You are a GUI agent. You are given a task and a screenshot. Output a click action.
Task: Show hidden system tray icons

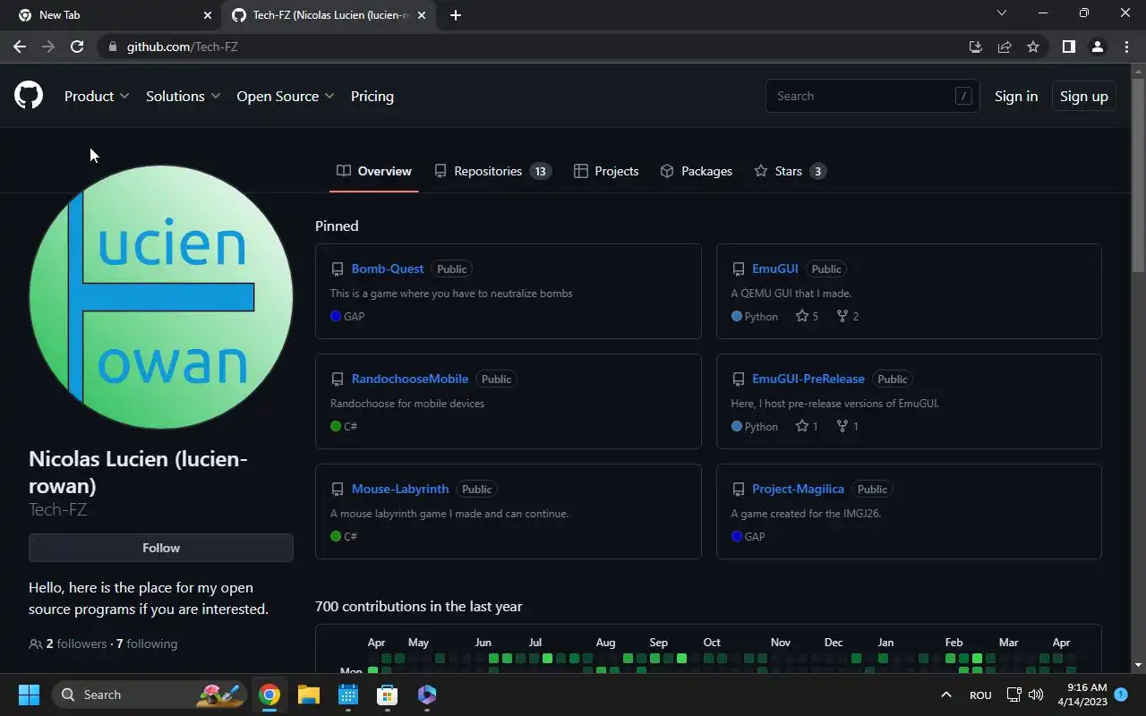tap(946, 695)
